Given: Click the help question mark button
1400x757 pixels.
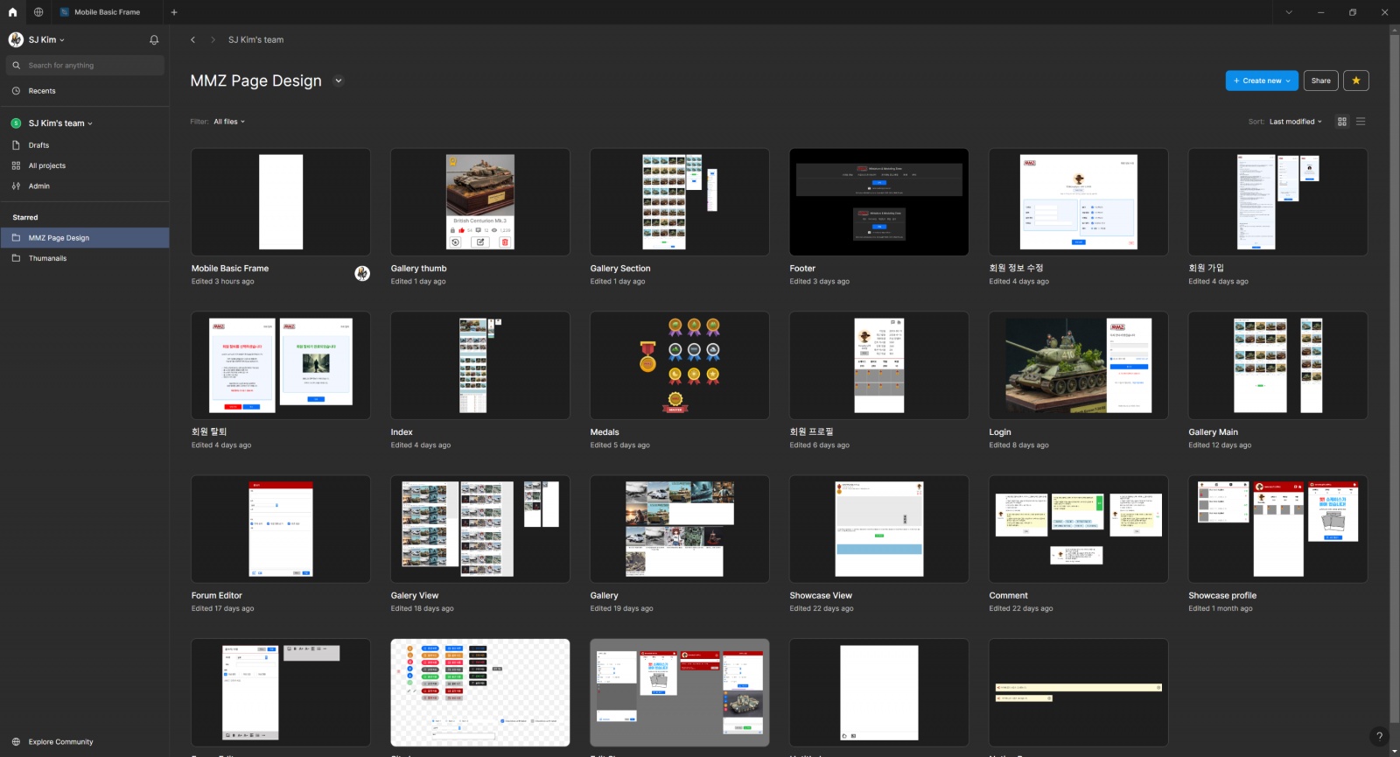Looking at the screenshot, I should (1379, 736).
